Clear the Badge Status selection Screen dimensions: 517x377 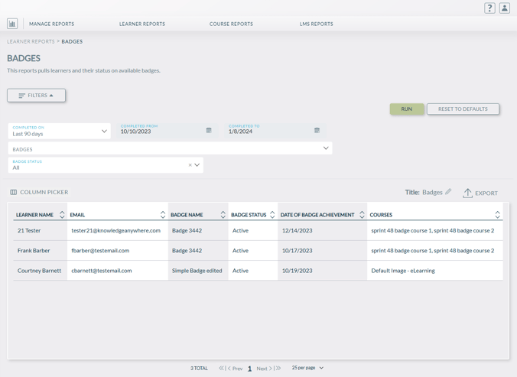pyautogui.click(x=190, y=165)
